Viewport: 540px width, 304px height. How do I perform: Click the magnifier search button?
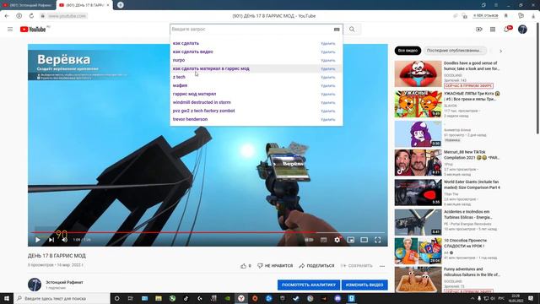352,30
